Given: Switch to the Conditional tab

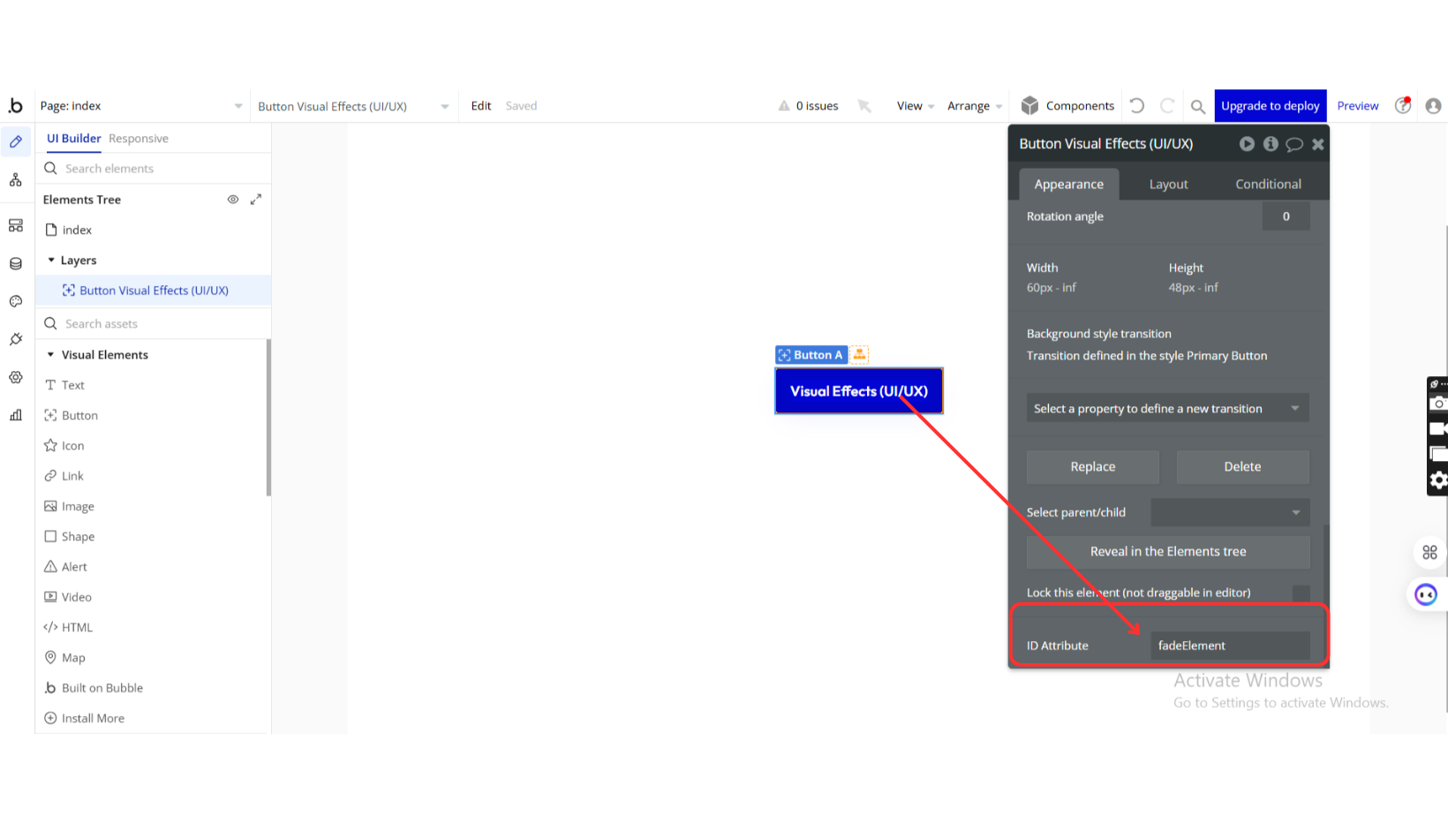Looking at the screenshot, I should (x=1268, y=184).
